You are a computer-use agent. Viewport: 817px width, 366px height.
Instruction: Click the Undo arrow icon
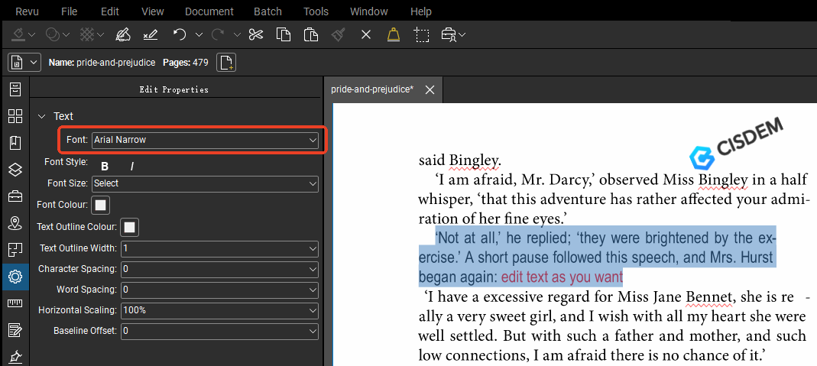point(180,35)
